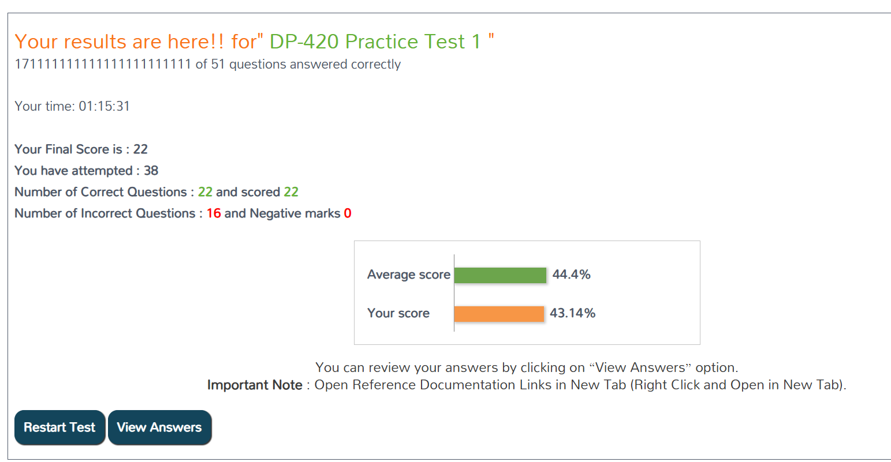The image size is (891, 462).
Task: Click the 44.4% average percentage label
Action: [571, 275]
